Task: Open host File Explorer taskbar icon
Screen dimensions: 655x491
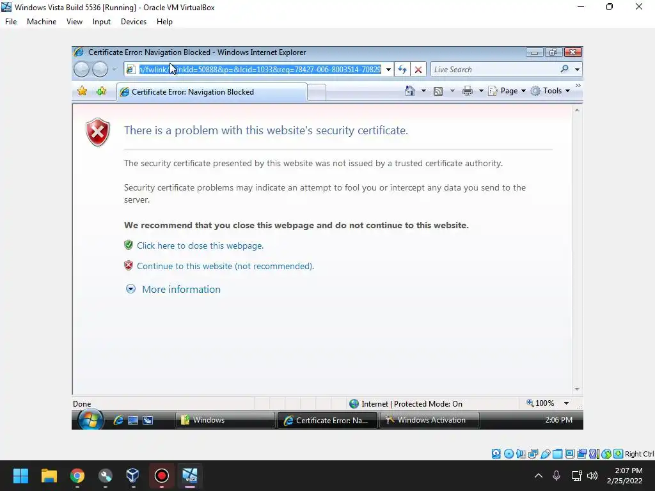Action: tap(49, 476)
